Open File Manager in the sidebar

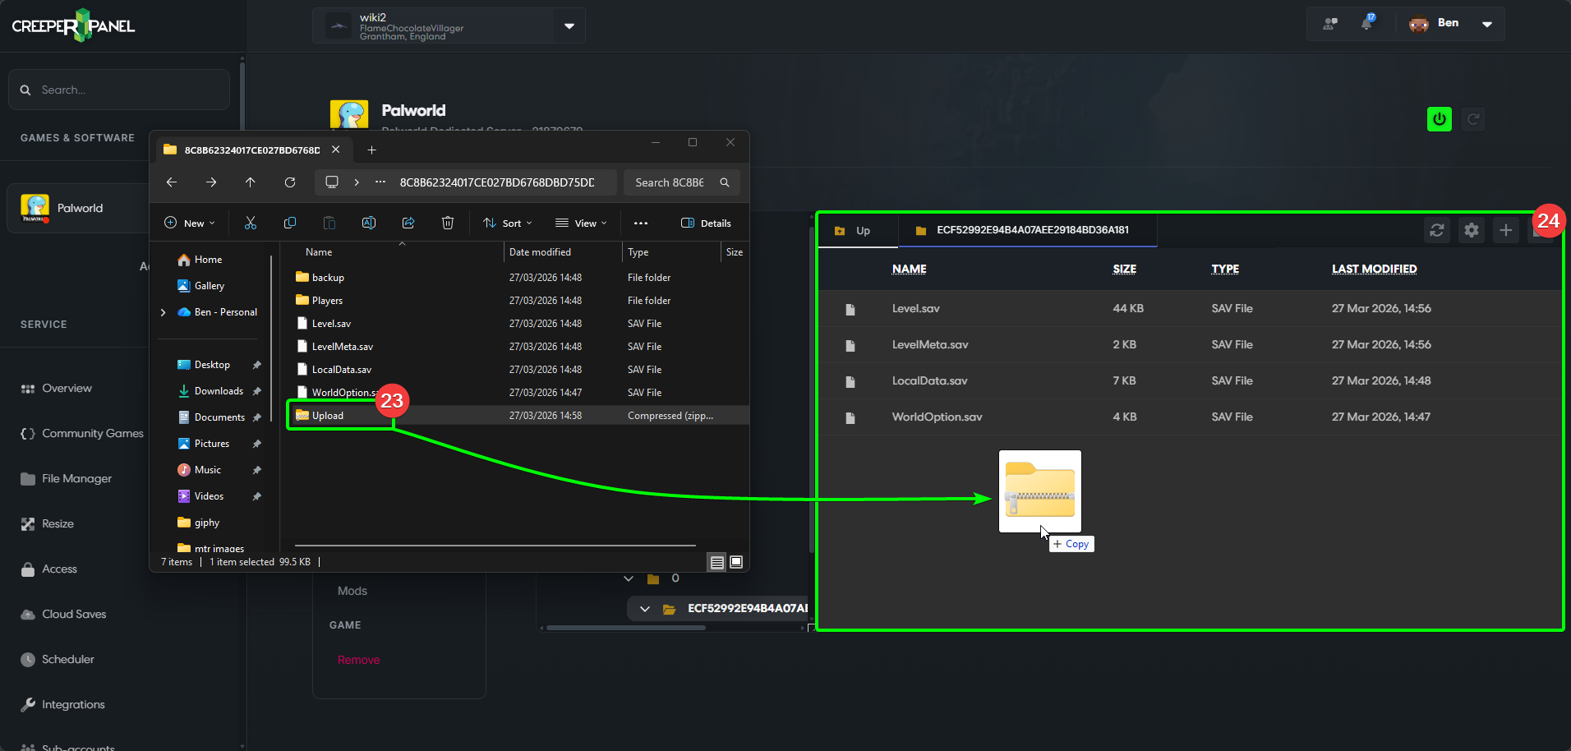coord(76,478)
